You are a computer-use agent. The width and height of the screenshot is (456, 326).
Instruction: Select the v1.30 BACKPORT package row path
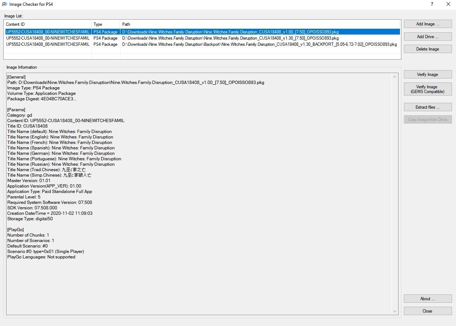(x=259, y=44)
